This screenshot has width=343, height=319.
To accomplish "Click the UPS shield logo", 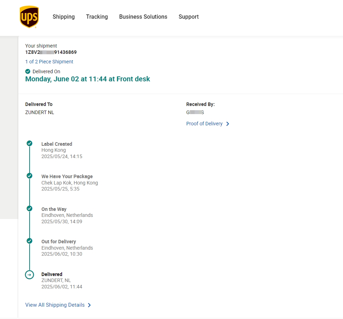I will [29, 17].
